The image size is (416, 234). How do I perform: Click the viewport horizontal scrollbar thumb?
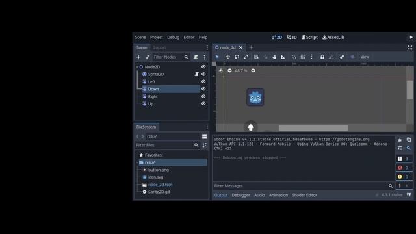[x=313, y=128]
